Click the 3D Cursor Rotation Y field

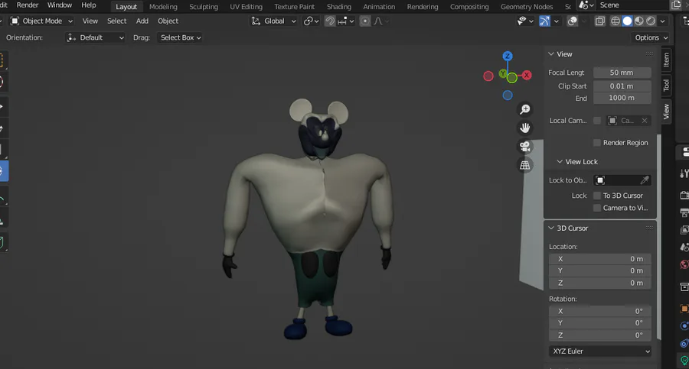click(600, 323)
